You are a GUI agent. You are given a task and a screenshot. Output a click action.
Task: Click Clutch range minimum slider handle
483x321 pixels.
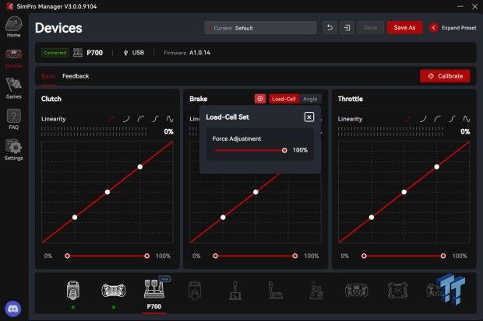67,256
